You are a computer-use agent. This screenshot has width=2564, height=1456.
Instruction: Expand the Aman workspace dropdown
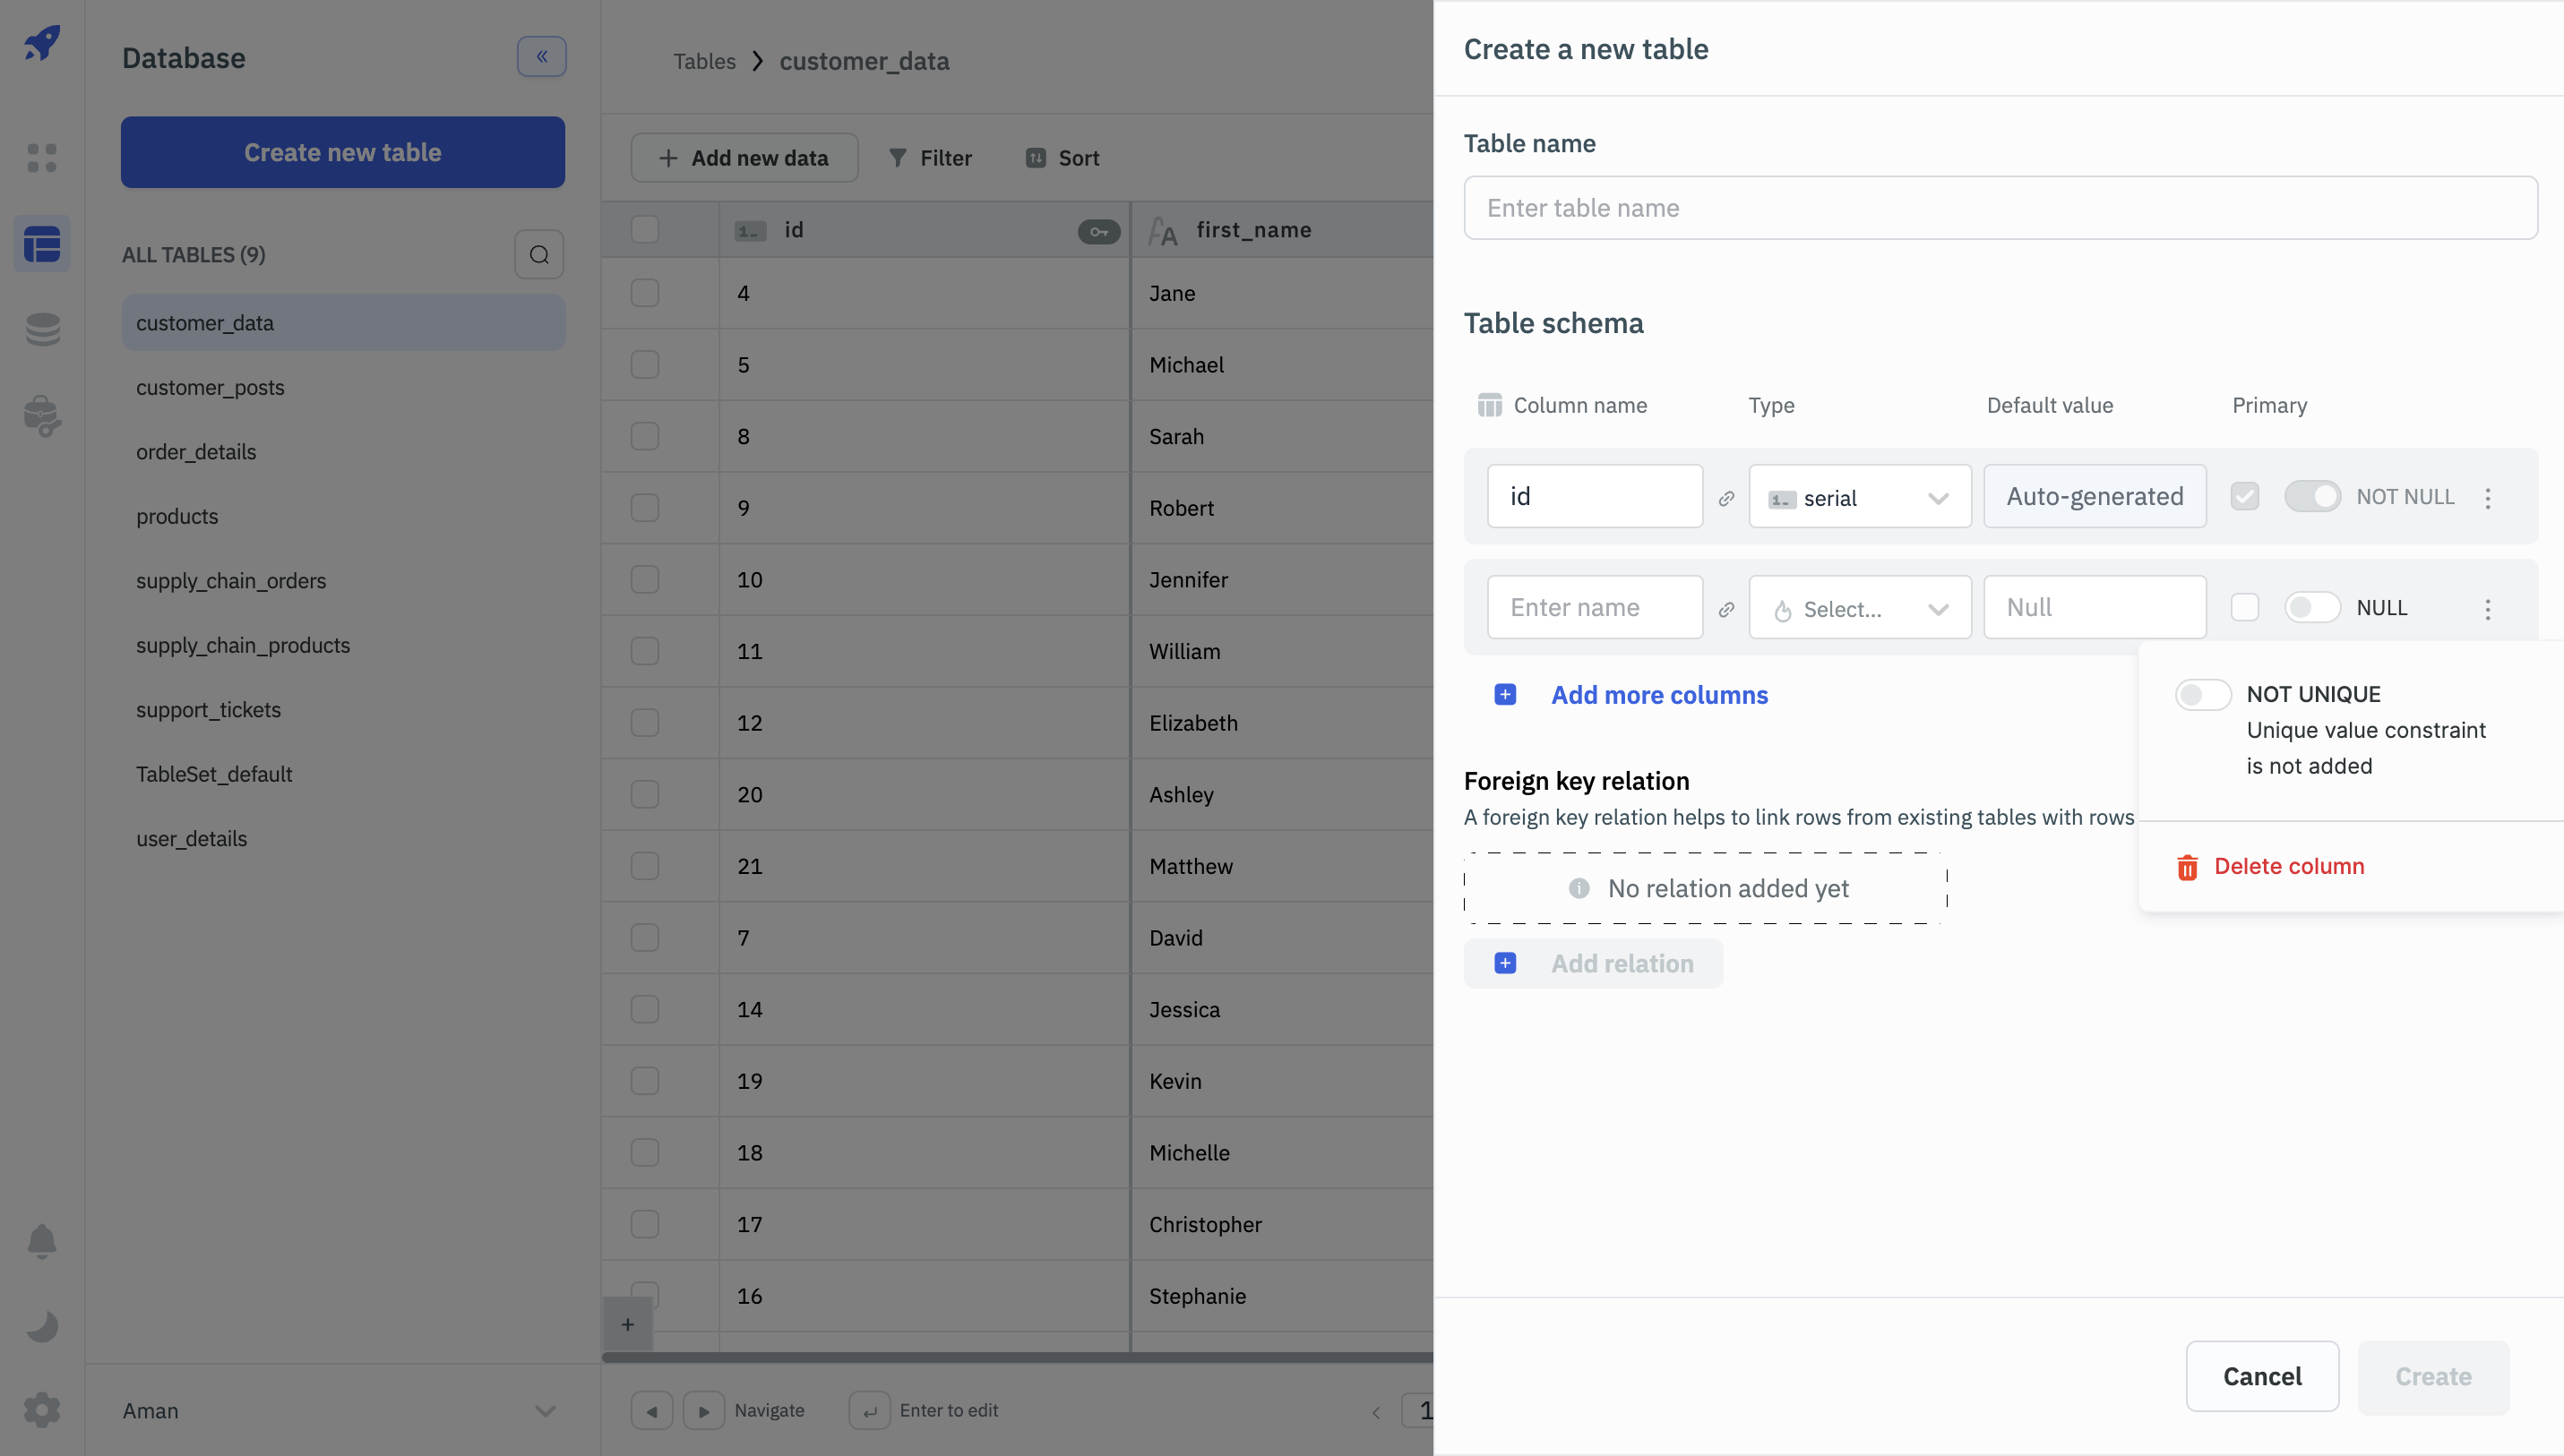(x=546, y=1411)
